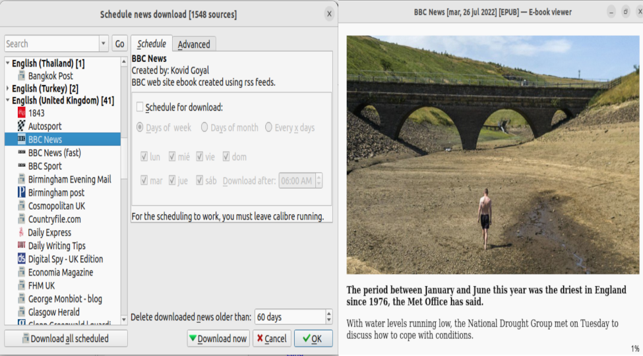Click the Bangkok Post recipe icon
This screenshot has height=356, width=643.
(x=21, y=76)
